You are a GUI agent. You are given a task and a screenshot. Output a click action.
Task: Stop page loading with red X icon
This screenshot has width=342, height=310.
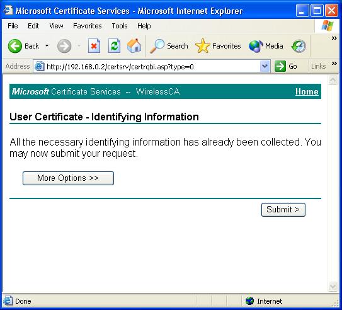tap(94, 46)
